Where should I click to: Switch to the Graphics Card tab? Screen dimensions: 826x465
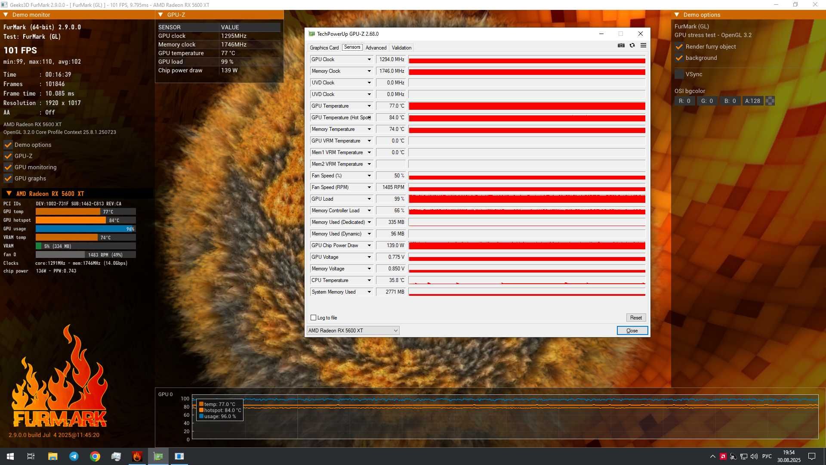click(324, 48)
